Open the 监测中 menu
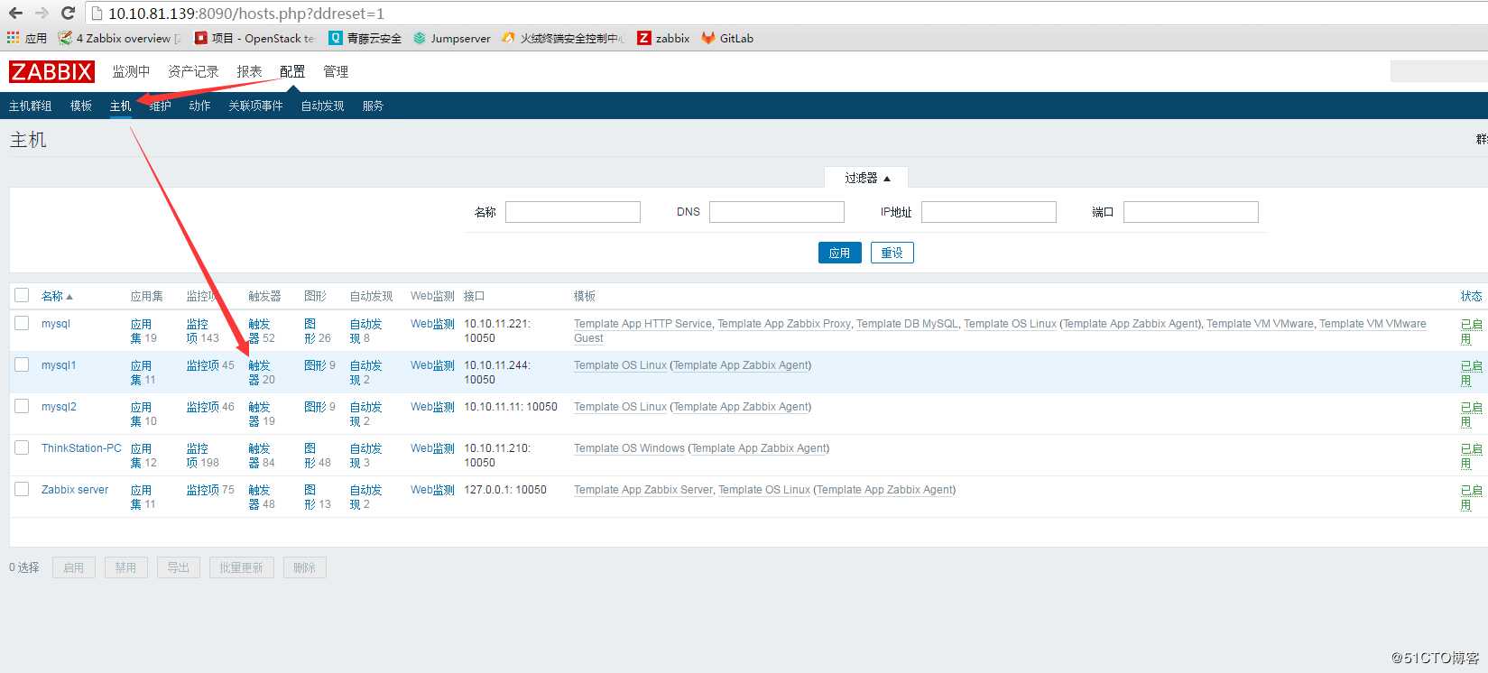Image resolution: width=1488 pixels, height=673 pixels. coord(131,71)
